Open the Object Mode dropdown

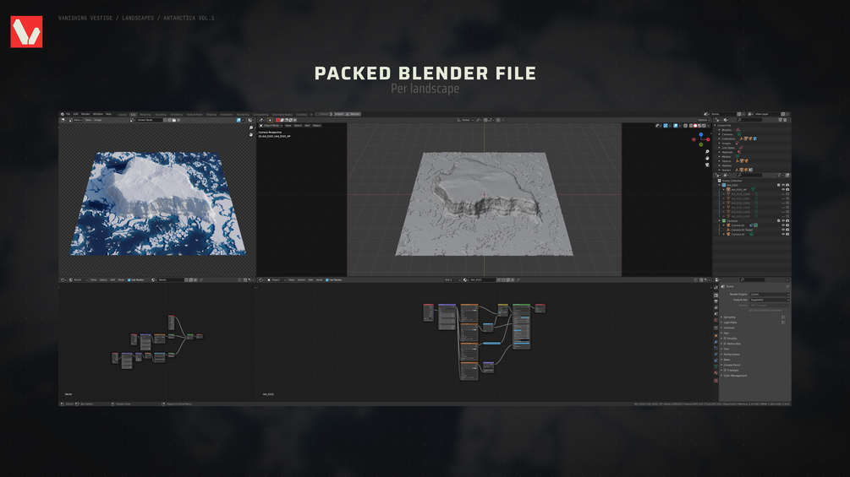(x=271, y=126)
